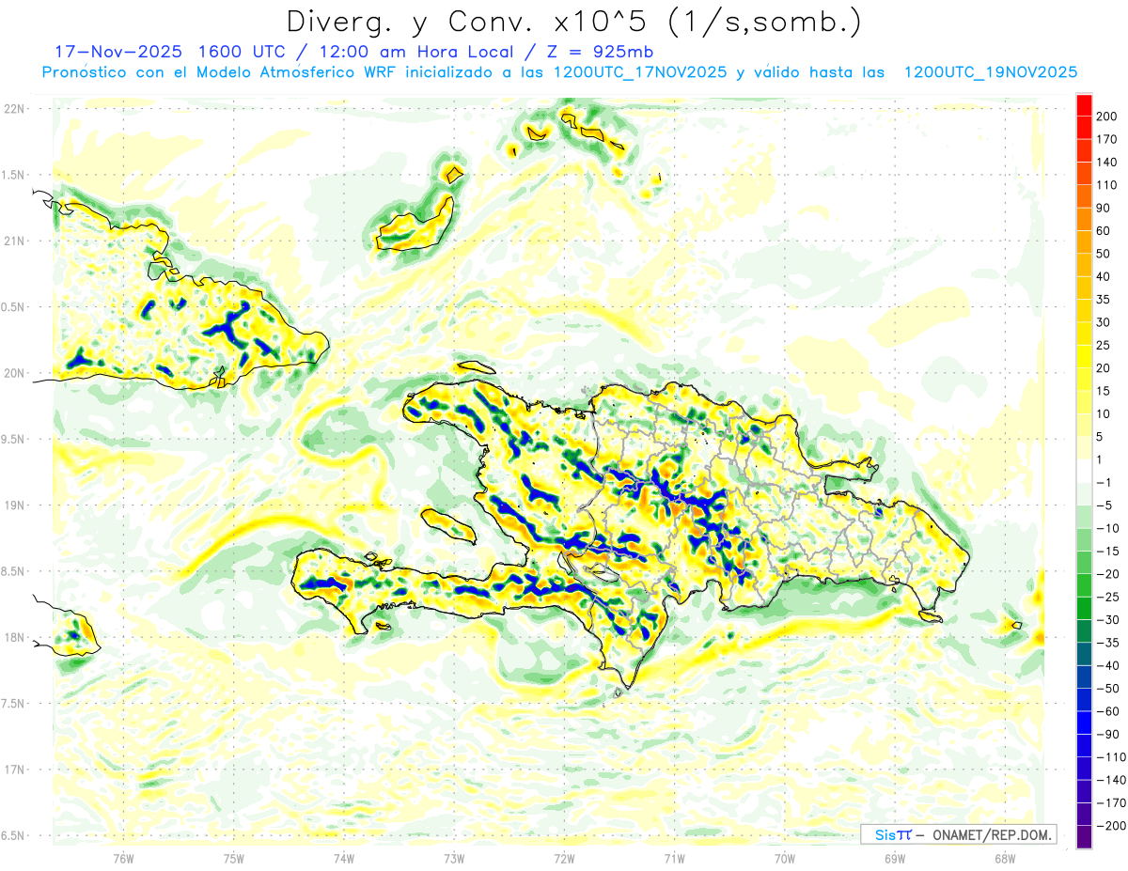Image resolution: width=1128 pixels, height=871 pixels.
Task: Click the colorbar value '-60'
Action: tap(1109, 711)
